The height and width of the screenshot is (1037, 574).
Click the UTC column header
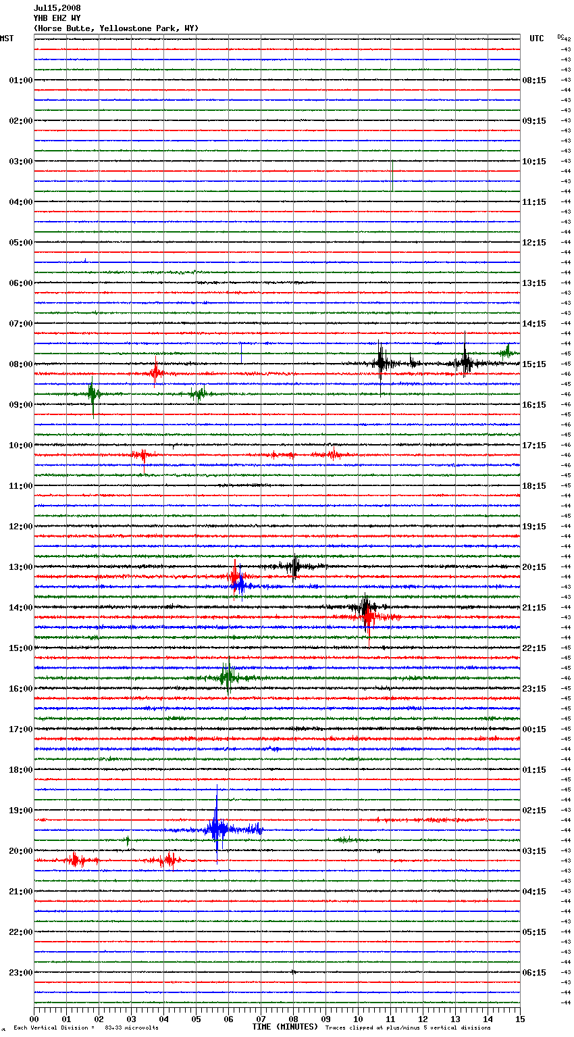click(x=537, y=39)
